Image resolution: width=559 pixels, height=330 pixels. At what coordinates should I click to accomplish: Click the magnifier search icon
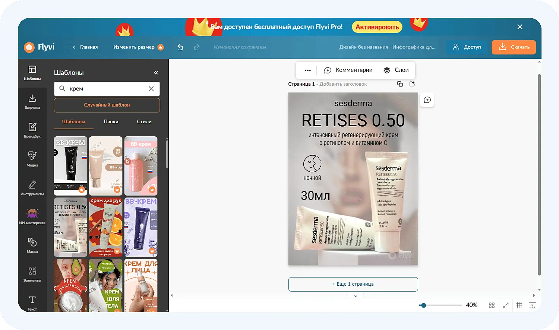tap(62, 89)
